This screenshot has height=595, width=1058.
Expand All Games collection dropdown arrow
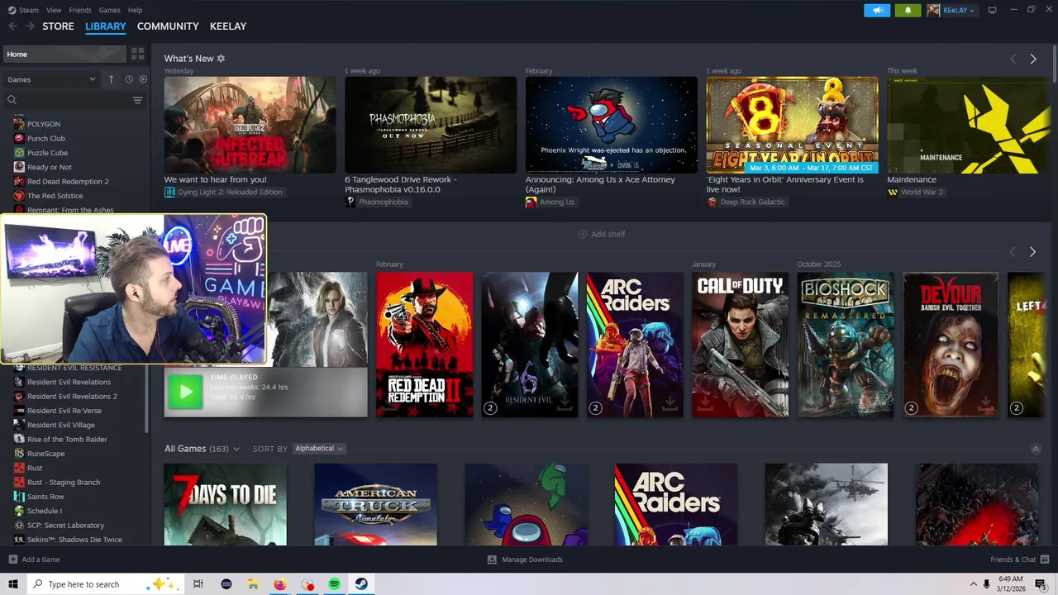click(236, 449)
